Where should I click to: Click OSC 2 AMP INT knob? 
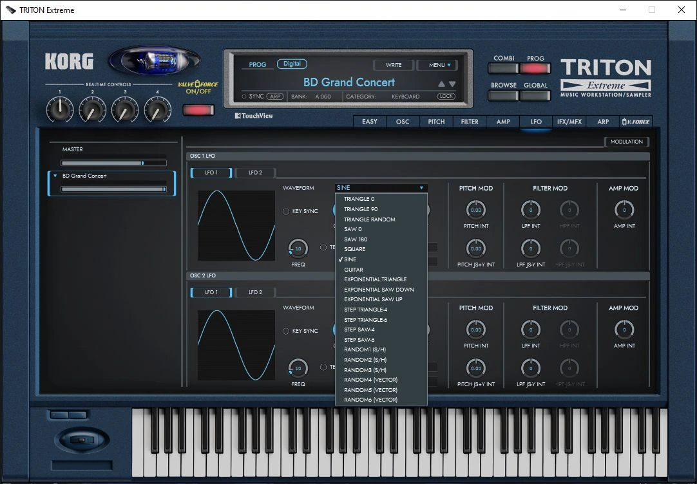624,330
